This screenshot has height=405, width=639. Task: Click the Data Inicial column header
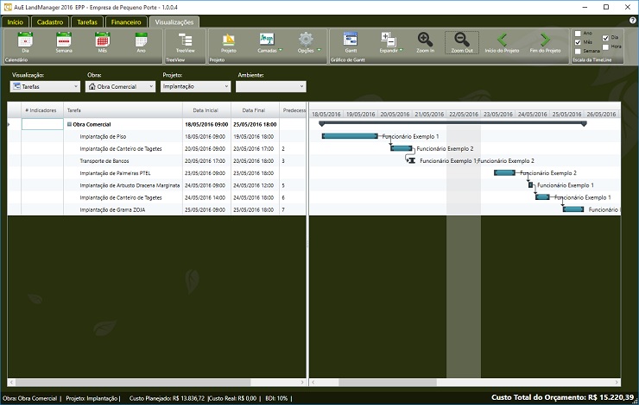206,110
